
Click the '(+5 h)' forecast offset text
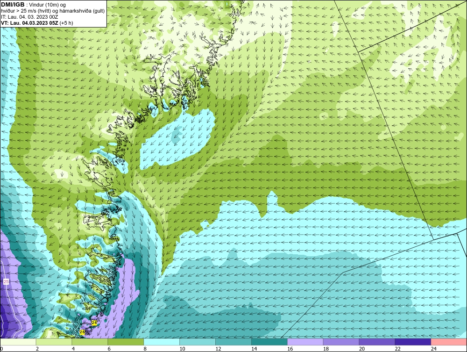point(66,23)
